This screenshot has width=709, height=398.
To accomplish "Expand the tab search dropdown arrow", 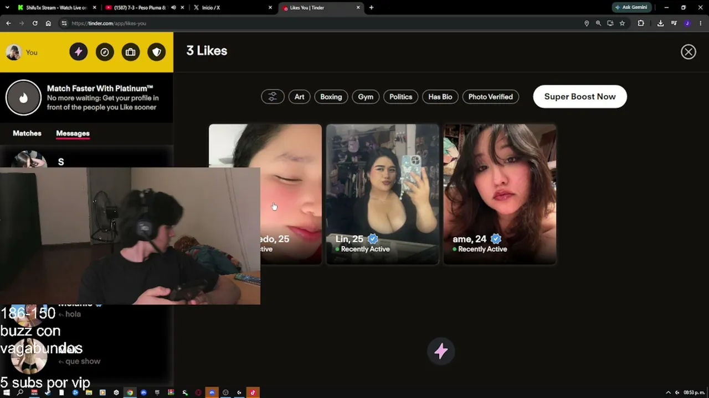I will point(7,8).
